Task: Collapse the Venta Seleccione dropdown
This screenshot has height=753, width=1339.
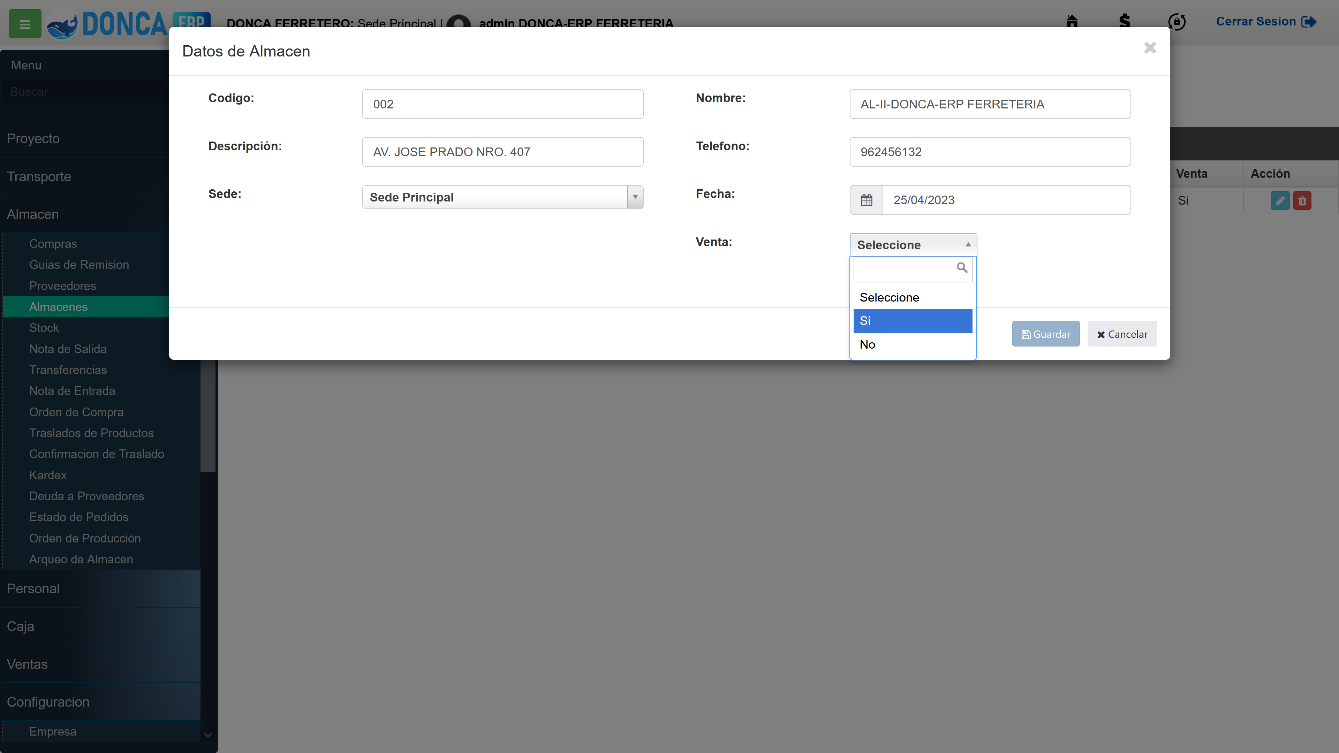Action: [x=913, y=245]
